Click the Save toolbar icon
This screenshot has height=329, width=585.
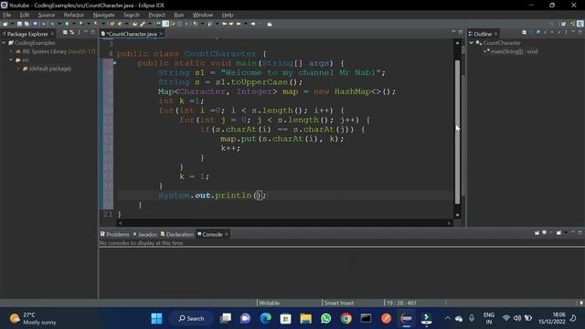pyautogui.click(x=19, y=24)
